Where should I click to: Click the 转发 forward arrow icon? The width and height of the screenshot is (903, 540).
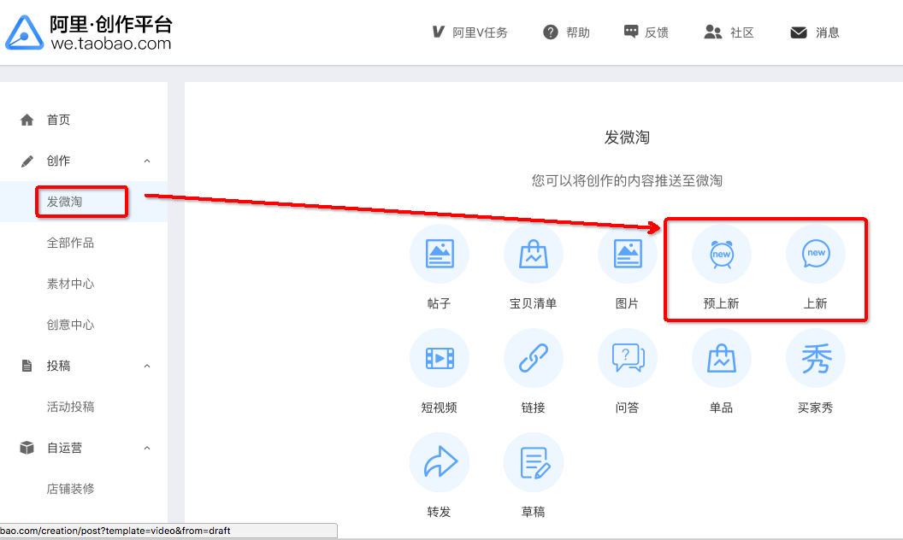pyautogui.click(x=440, y=462)
